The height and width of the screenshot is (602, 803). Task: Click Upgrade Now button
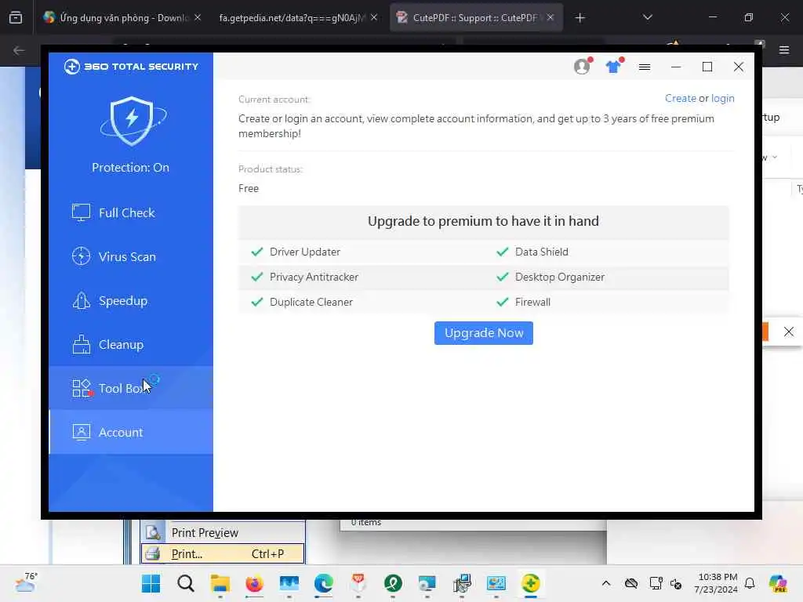pyautogui.click(x=483, y=333)
